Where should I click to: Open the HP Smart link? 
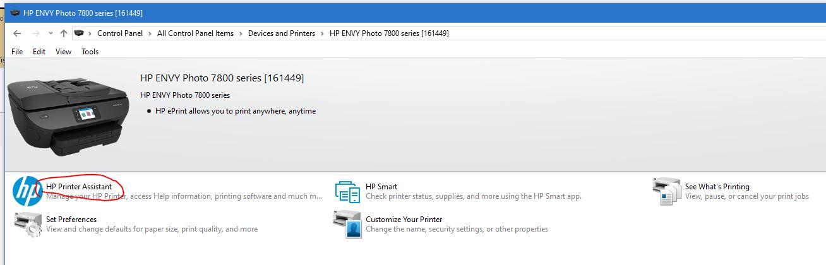[x=381, y=187]
